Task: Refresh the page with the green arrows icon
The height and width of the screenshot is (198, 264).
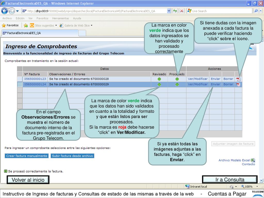Action: click(175, 11)
